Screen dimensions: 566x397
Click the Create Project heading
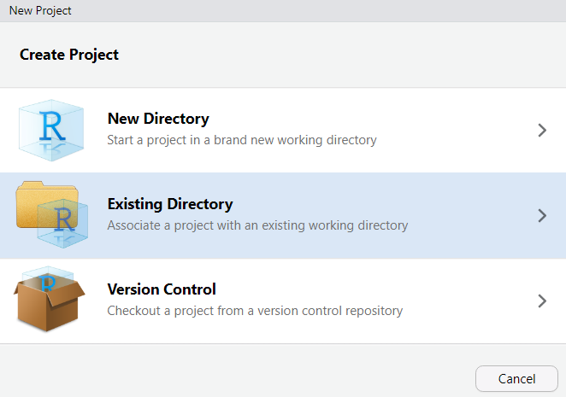click(69, 55)
